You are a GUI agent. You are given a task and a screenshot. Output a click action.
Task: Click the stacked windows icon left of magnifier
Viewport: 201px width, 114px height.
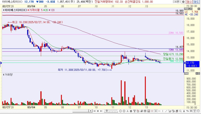click(177, 111)
